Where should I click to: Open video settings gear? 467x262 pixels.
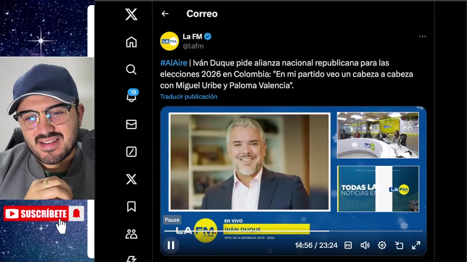[382, 245]
